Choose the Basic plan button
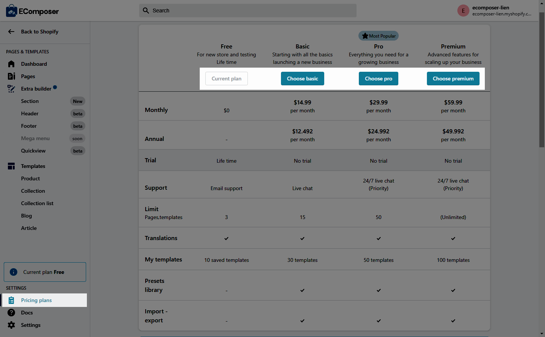This screenshot has height=337, width=545. (x=302, y=79)
